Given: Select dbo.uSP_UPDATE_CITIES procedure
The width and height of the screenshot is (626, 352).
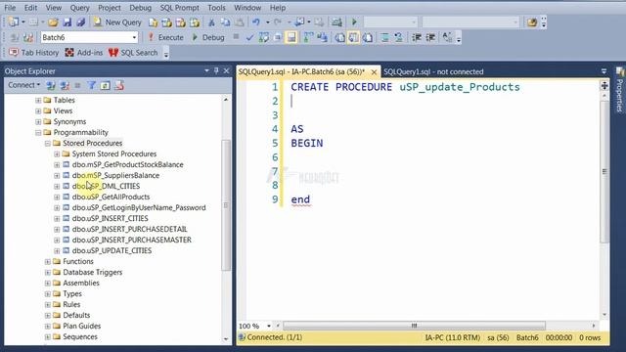Looking at the screenshot, I should pyautogui.click(x=112, y=250).
